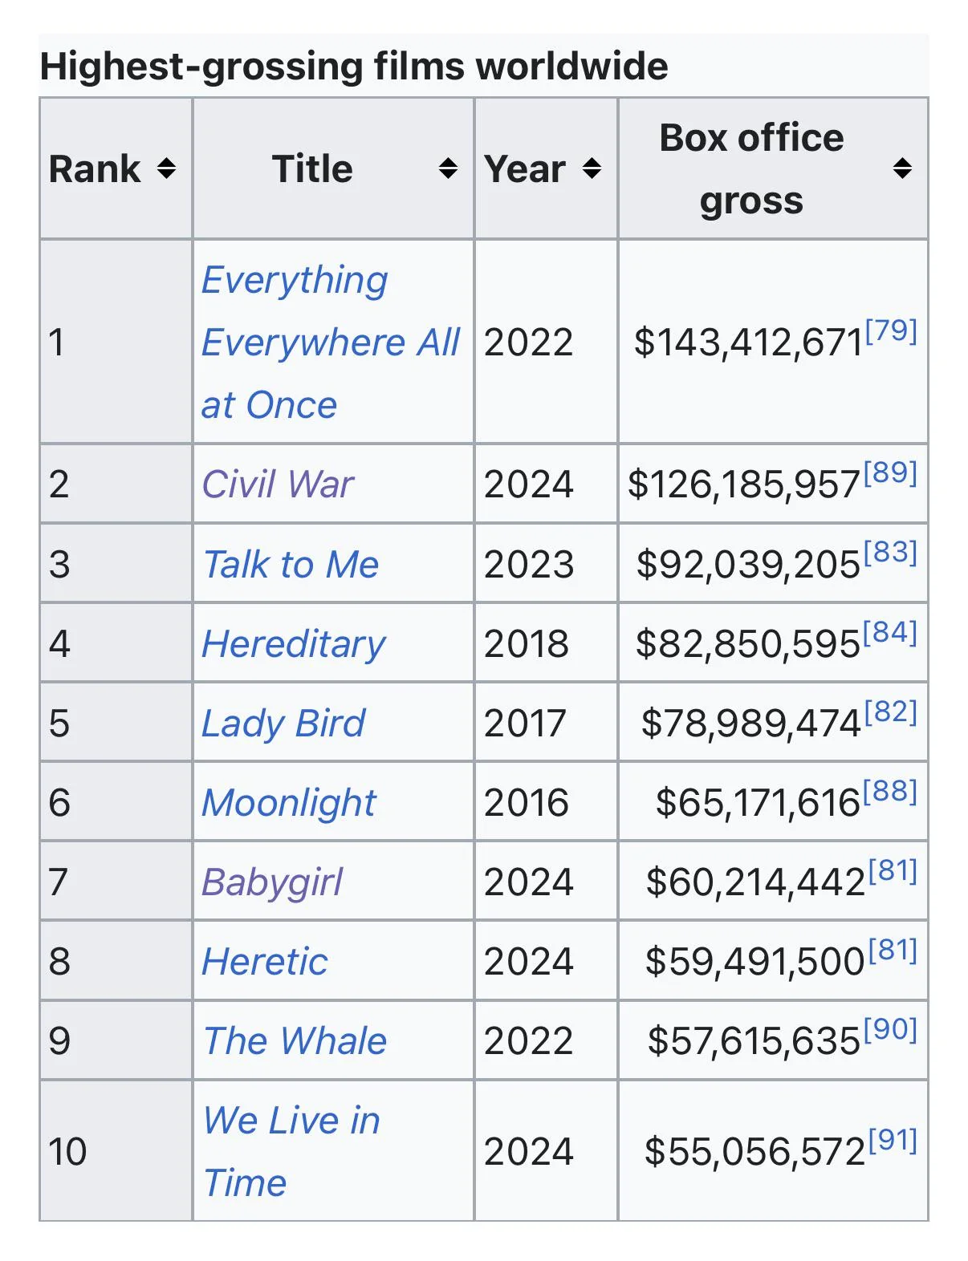
Task: Open the Civil War film page
Action: (x=277, y=484)
